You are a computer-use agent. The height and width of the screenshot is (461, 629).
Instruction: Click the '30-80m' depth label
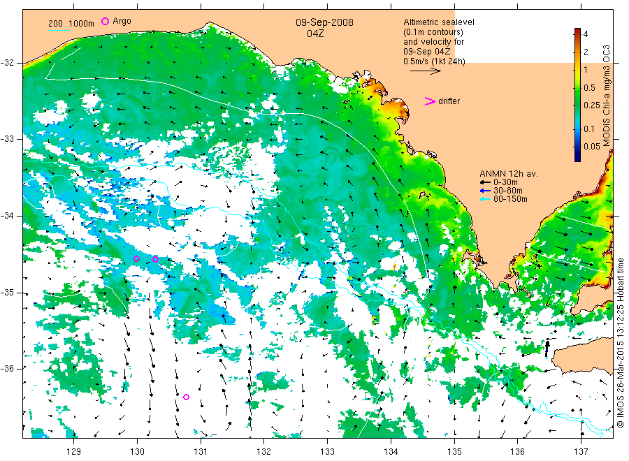click(x=508, y=191)
